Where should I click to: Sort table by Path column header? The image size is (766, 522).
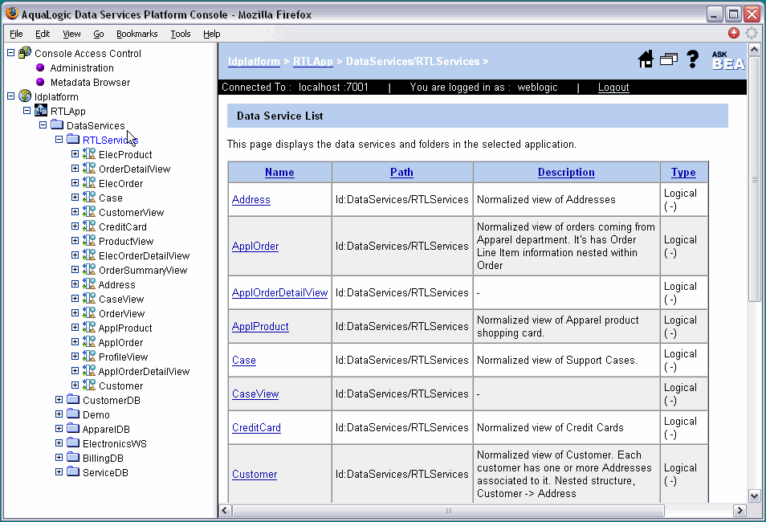[401, 172]
